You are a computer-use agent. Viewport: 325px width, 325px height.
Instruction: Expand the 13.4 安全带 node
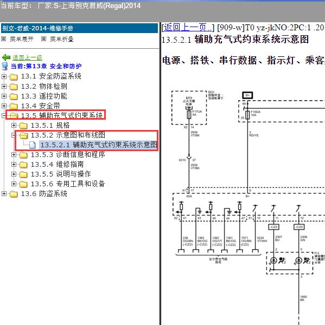click(4, 106)
